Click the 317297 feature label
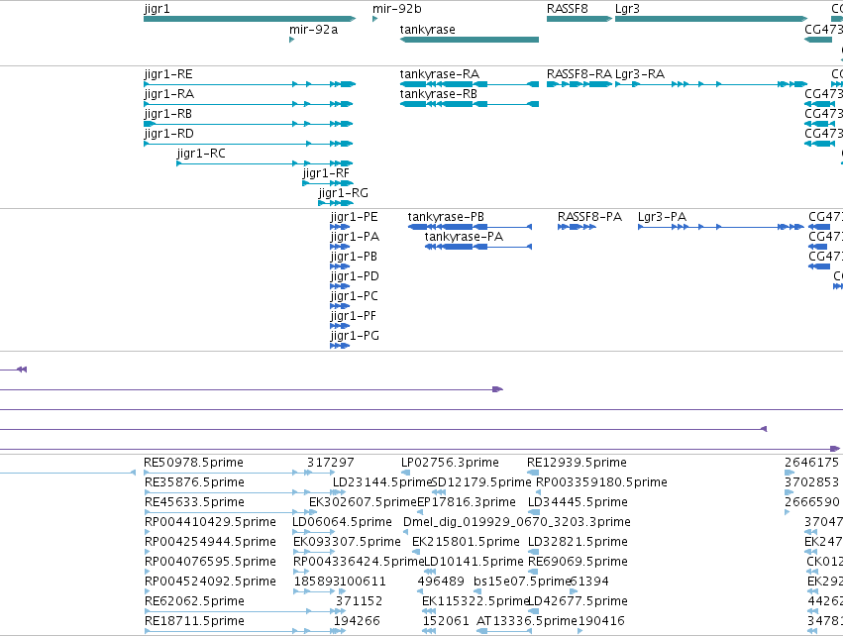 [331, 463]
